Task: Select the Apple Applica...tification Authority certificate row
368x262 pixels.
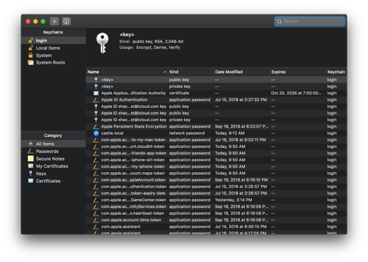Action: pos(217,93)
